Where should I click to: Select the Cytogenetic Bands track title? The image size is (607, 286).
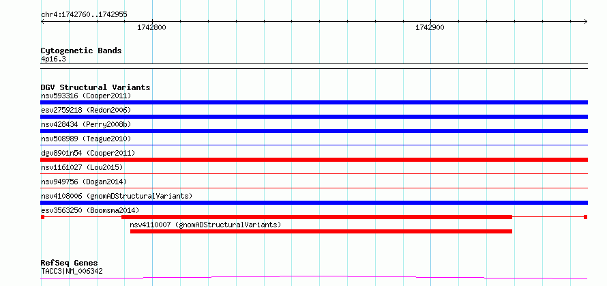click(x=81, y=51)
